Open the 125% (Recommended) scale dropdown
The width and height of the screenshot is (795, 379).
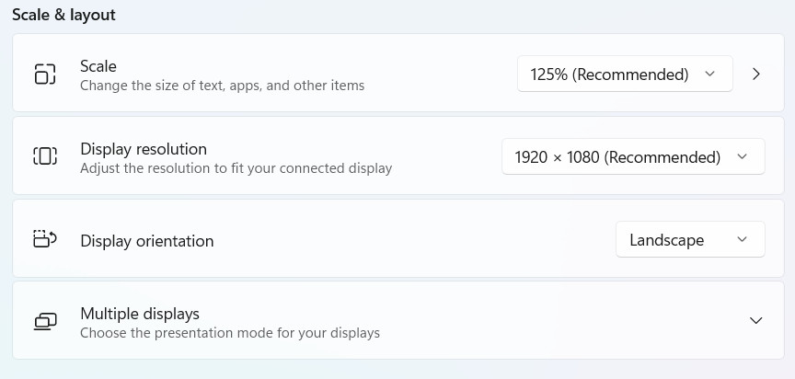coord(610,75)
